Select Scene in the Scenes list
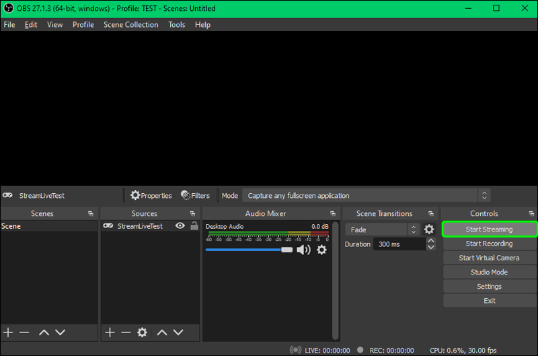This screenshot has width=538, height=356. (11, 226)
